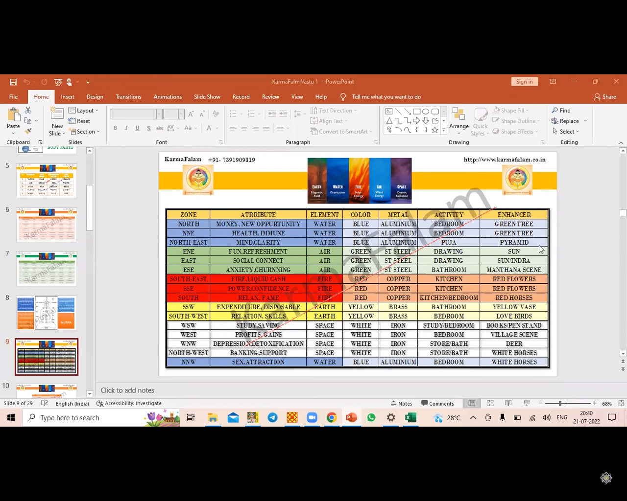The height and width of the screenshot is (501, 627).
Task: Toggle Bold formatting
Action: click(115, 128)
